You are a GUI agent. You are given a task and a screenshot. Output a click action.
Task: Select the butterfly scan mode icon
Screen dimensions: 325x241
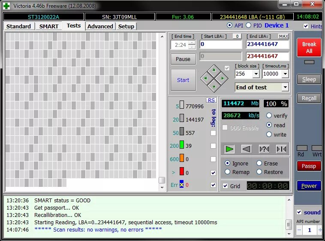pyautogui.click(x=281, y=149)
